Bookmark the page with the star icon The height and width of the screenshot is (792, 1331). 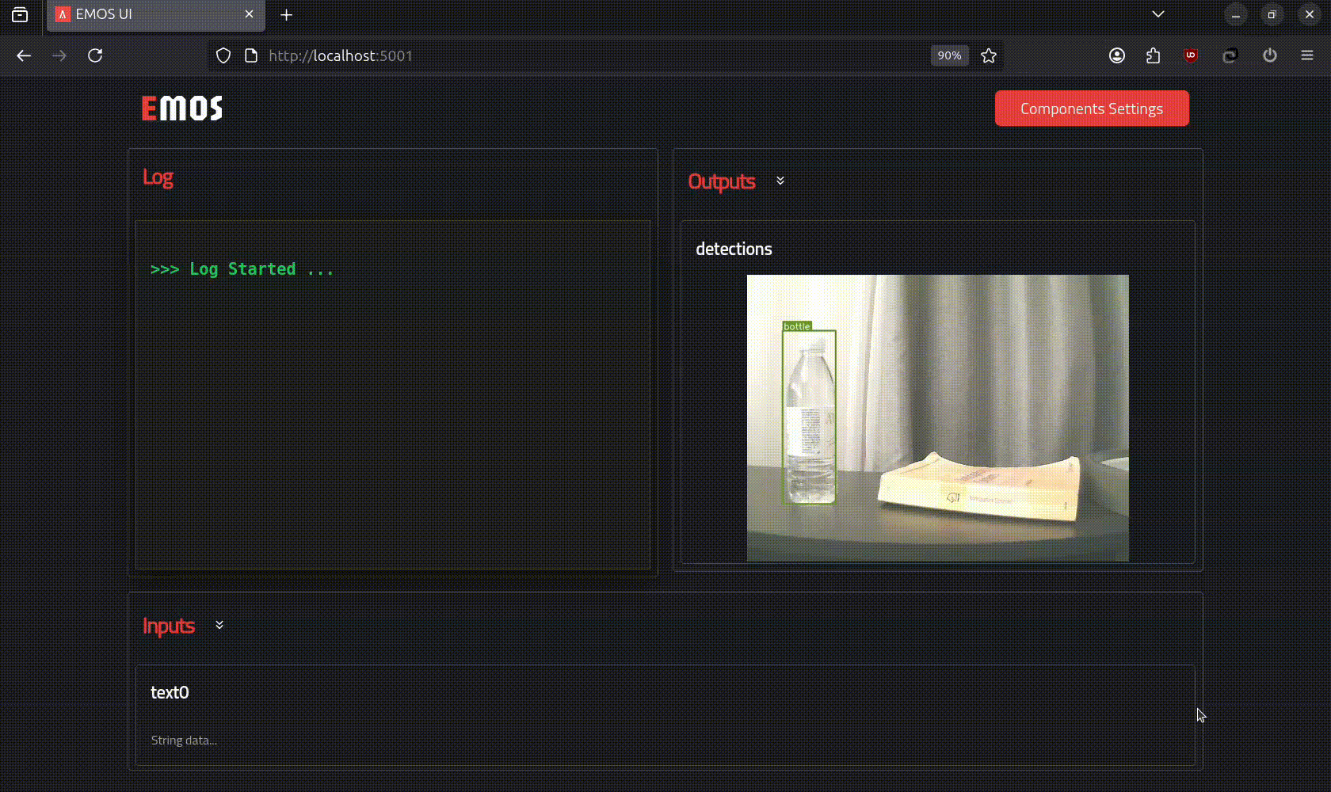point(989,55)
